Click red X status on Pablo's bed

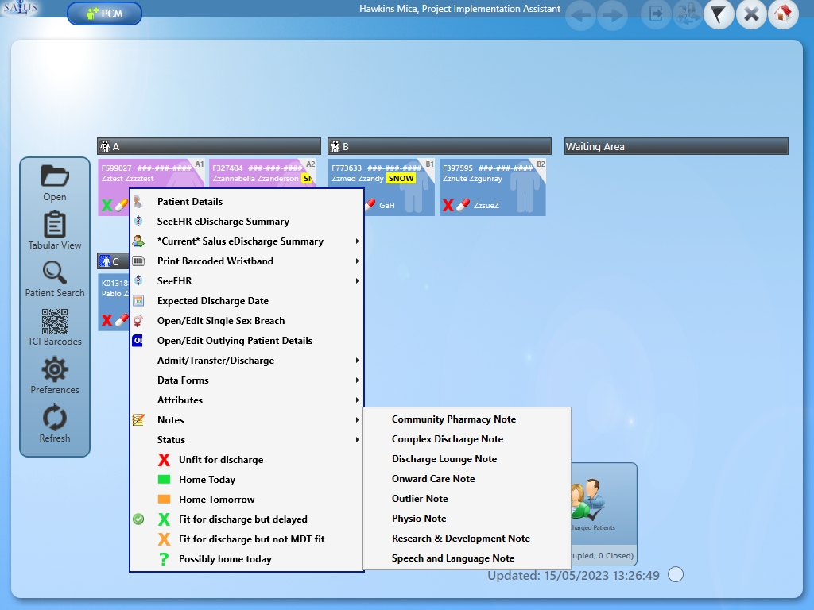[x=107, y=320]
